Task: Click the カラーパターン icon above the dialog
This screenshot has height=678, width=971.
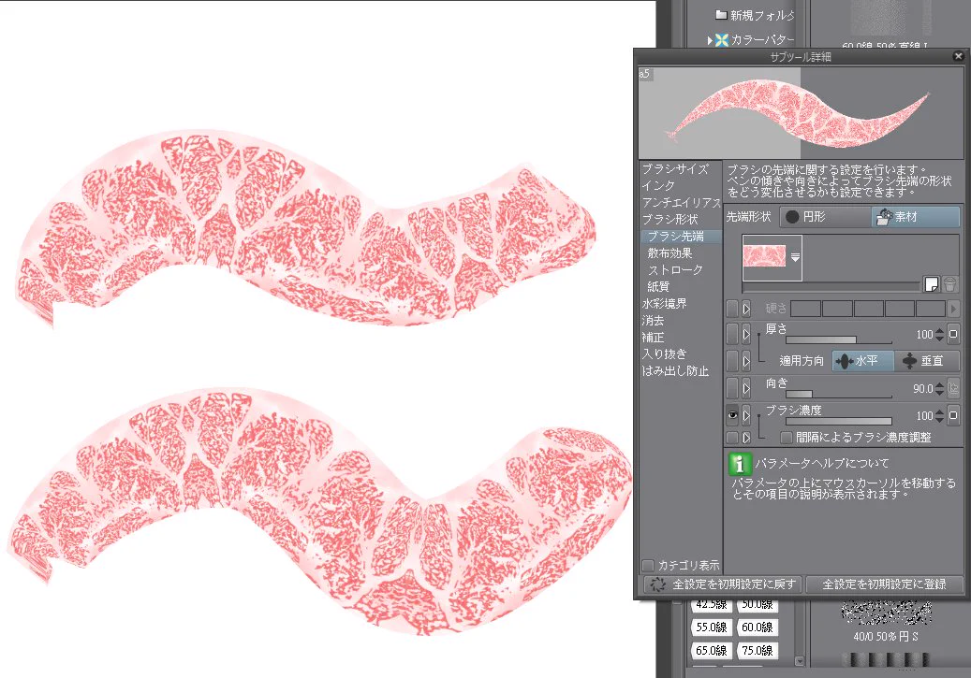Action: pos(721,39)
